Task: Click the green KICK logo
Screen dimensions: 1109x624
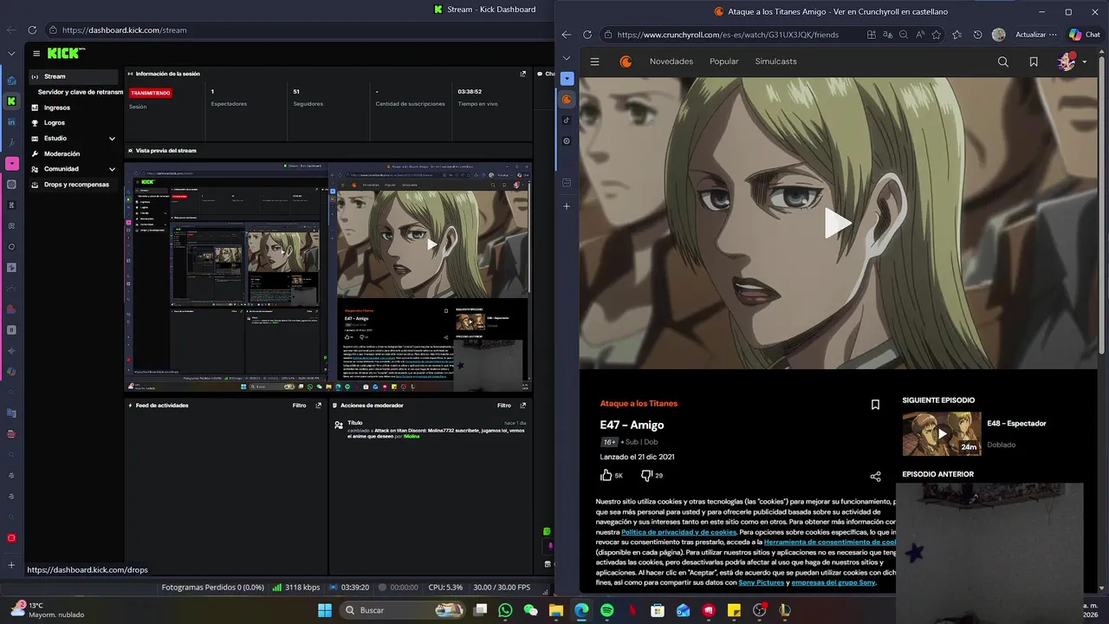Action: (x=65, y=54)
